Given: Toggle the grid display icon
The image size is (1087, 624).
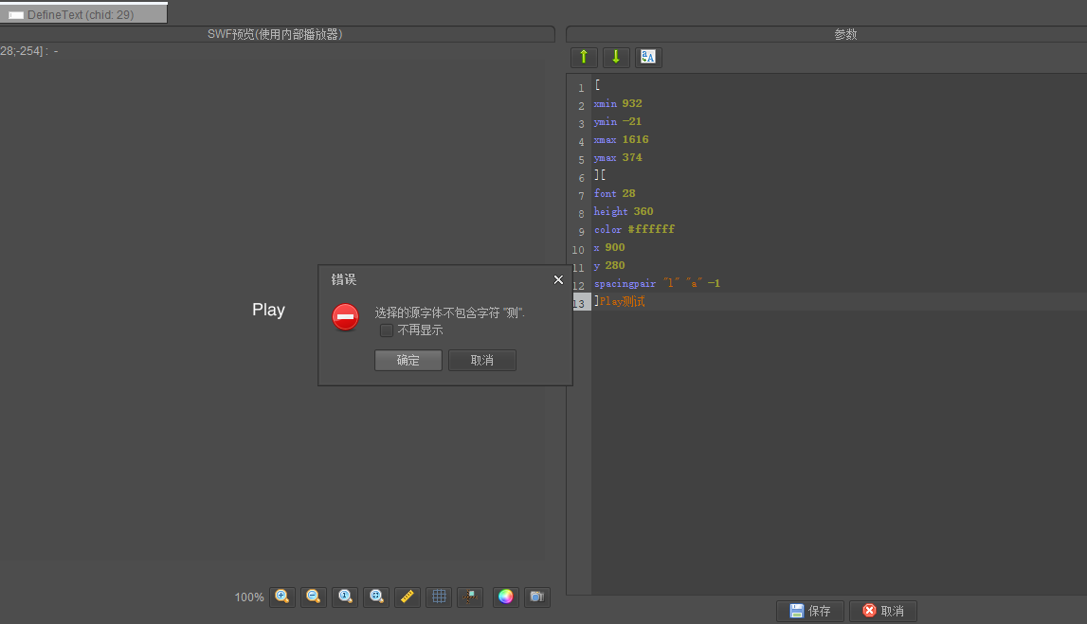Looking at the screenshot, I should (438, 597).
